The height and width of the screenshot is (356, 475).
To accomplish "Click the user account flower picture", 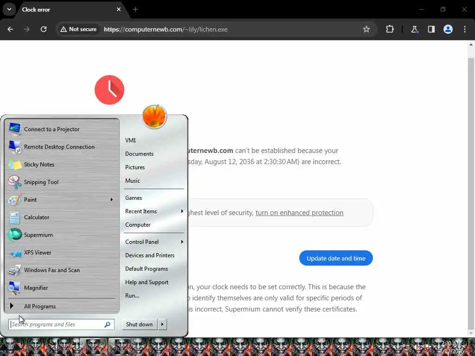I will (154, 116).
